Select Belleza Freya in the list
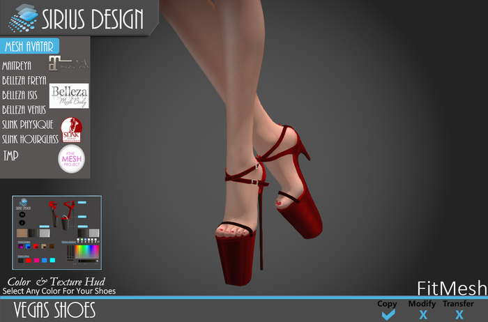 pos(24,81)
